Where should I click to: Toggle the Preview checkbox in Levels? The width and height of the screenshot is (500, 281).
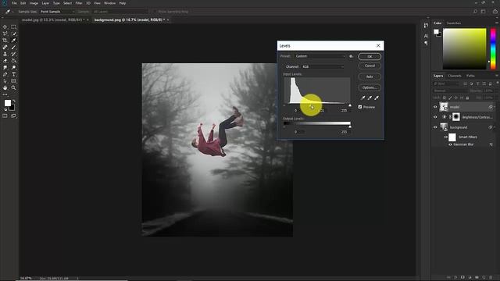(x=360, y=107)
